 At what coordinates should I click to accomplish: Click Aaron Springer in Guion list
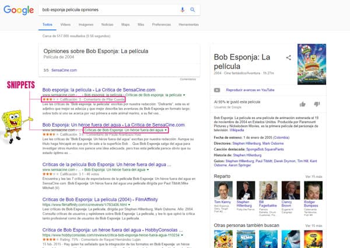tap(240, 165)
